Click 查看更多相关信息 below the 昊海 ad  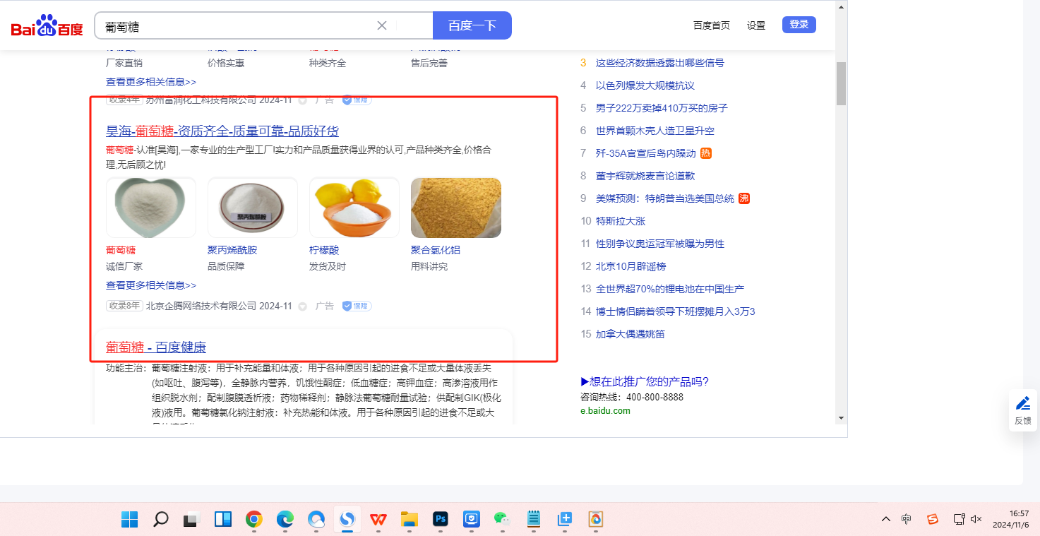[151, 285]
